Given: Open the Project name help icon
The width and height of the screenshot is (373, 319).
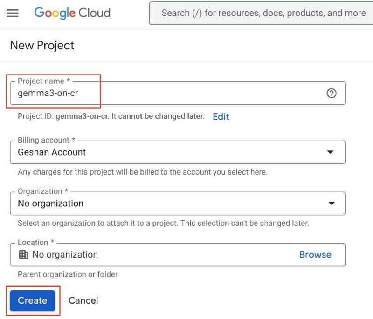Looking at the screenshot, I should [x=332, y=93].
